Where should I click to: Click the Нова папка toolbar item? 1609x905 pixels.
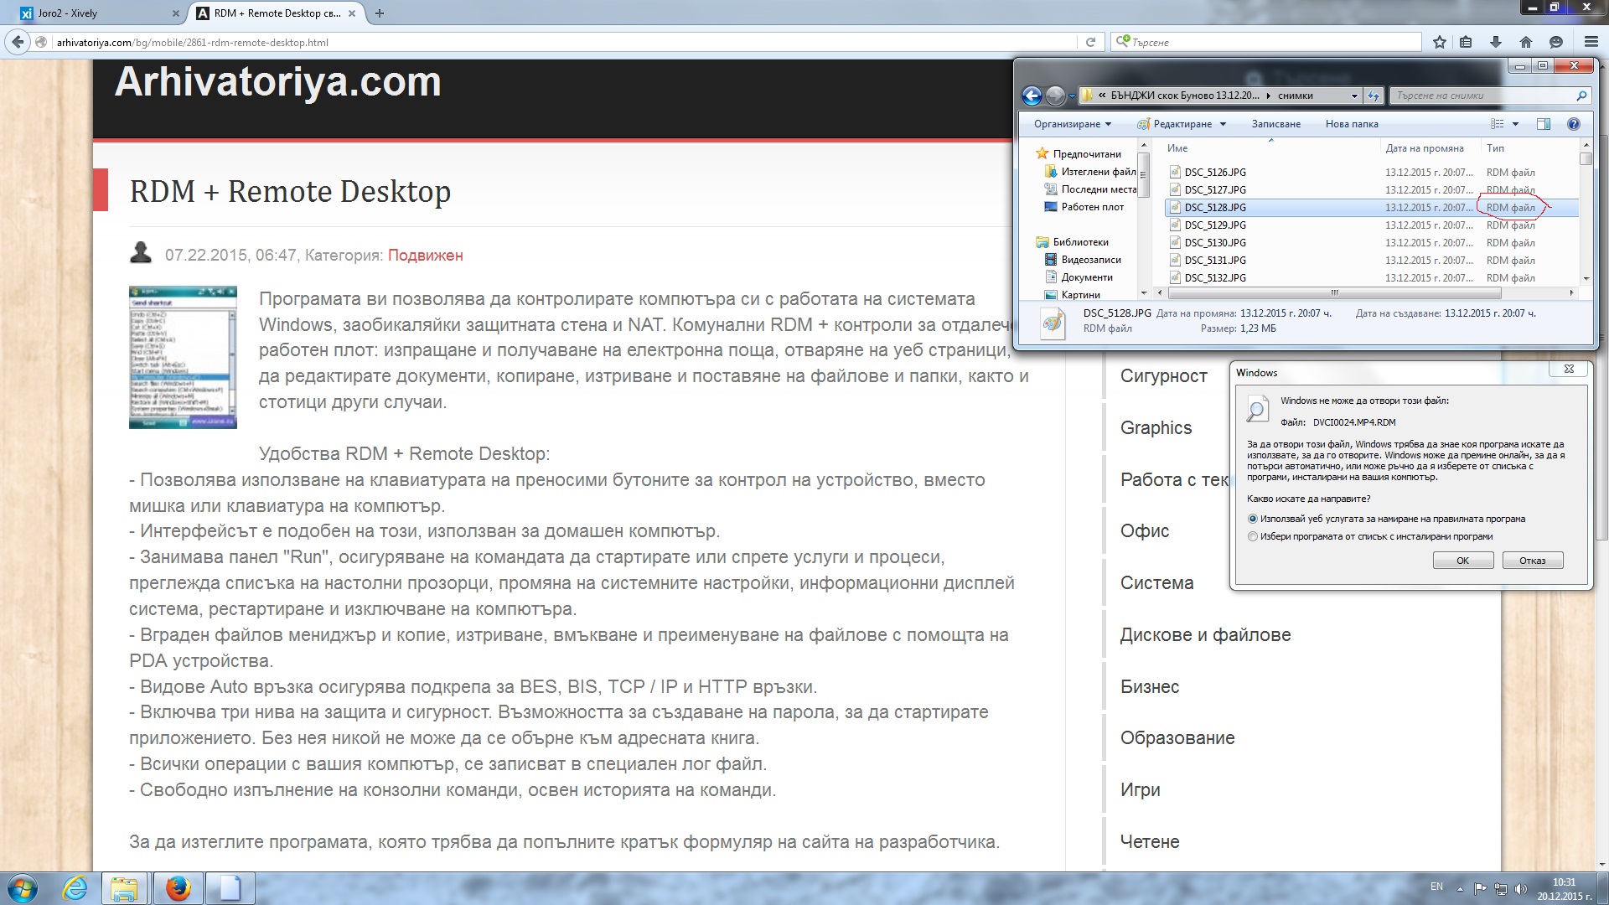tap(1351, 124)
